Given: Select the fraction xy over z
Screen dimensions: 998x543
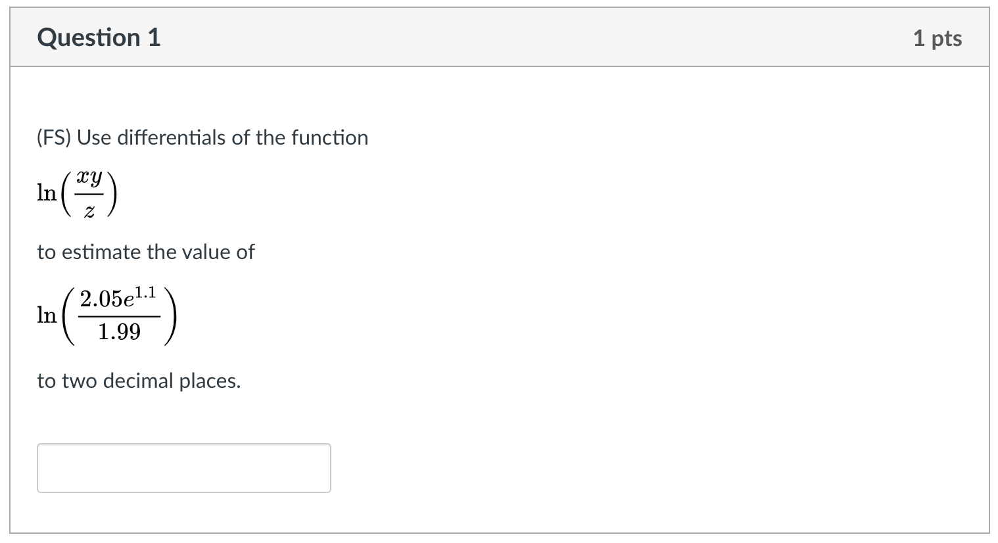Looking at the screenshot, I should [87, 192].
